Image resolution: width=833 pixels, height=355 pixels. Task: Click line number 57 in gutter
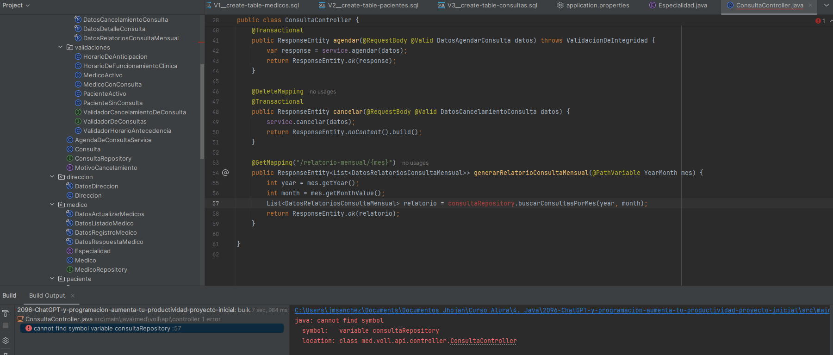pos(216,203)
